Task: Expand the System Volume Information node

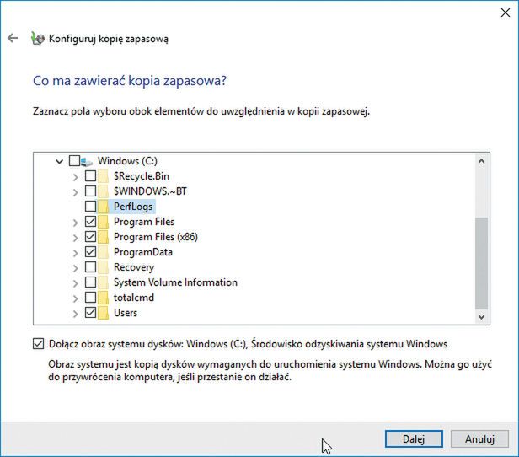Action: click(76, 283)
